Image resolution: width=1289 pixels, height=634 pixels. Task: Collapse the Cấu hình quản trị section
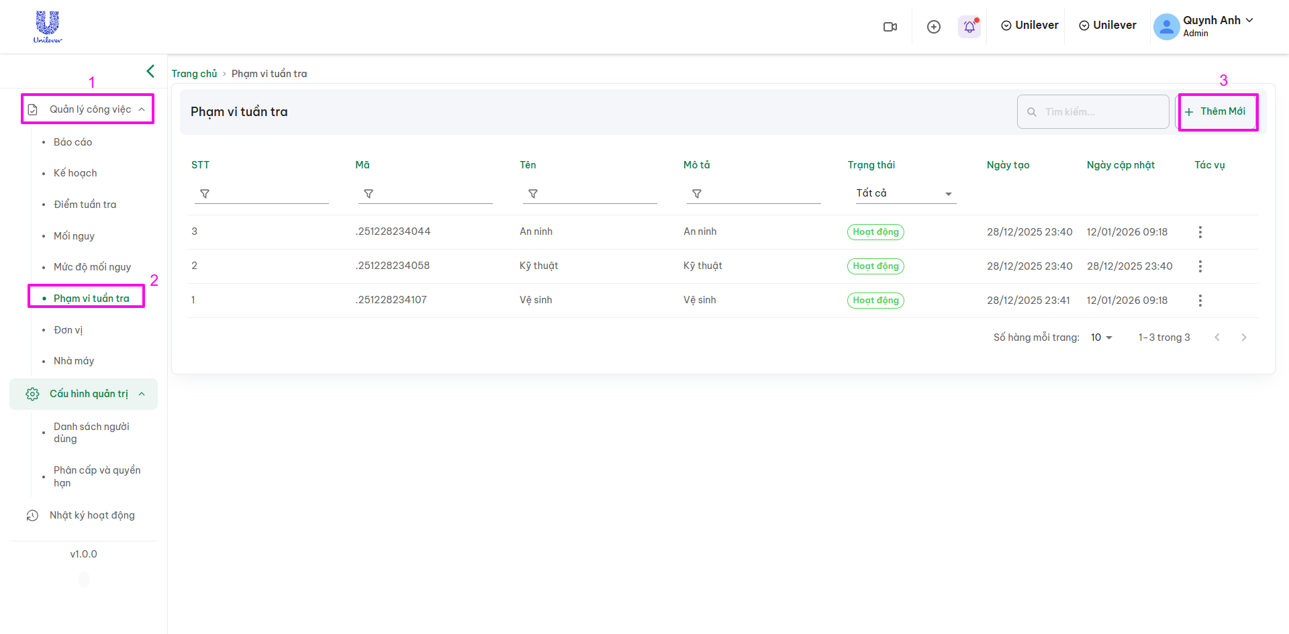pos(142,394)
